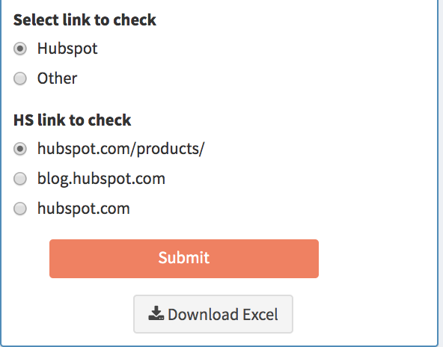Click the download icon beside Download Excel

[156, 313]
